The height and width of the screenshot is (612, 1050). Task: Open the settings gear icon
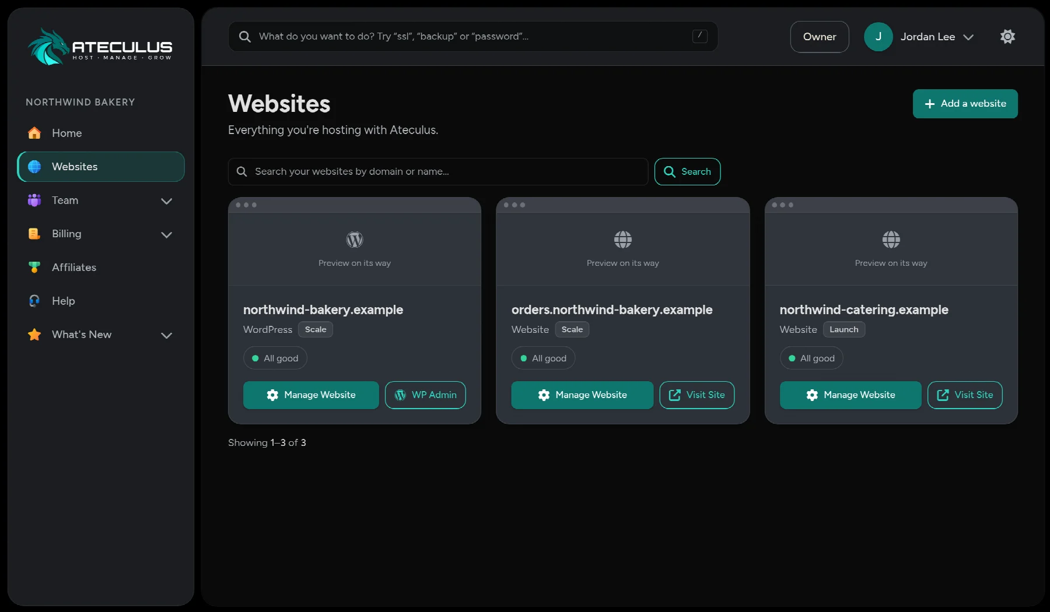(1007, 37)
